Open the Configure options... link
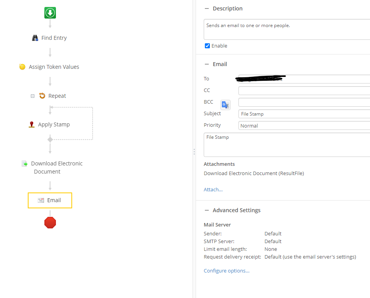This screenshot has height=298, width=370. point(226,271)
